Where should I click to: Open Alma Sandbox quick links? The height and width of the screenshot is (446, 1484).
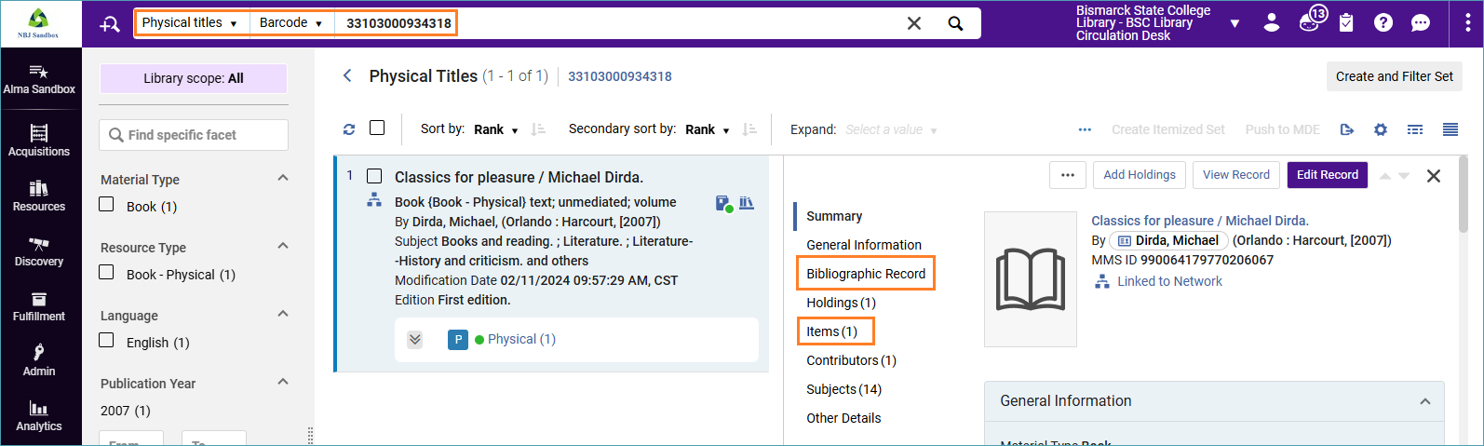pyautogui.click(x=39, y=78)
